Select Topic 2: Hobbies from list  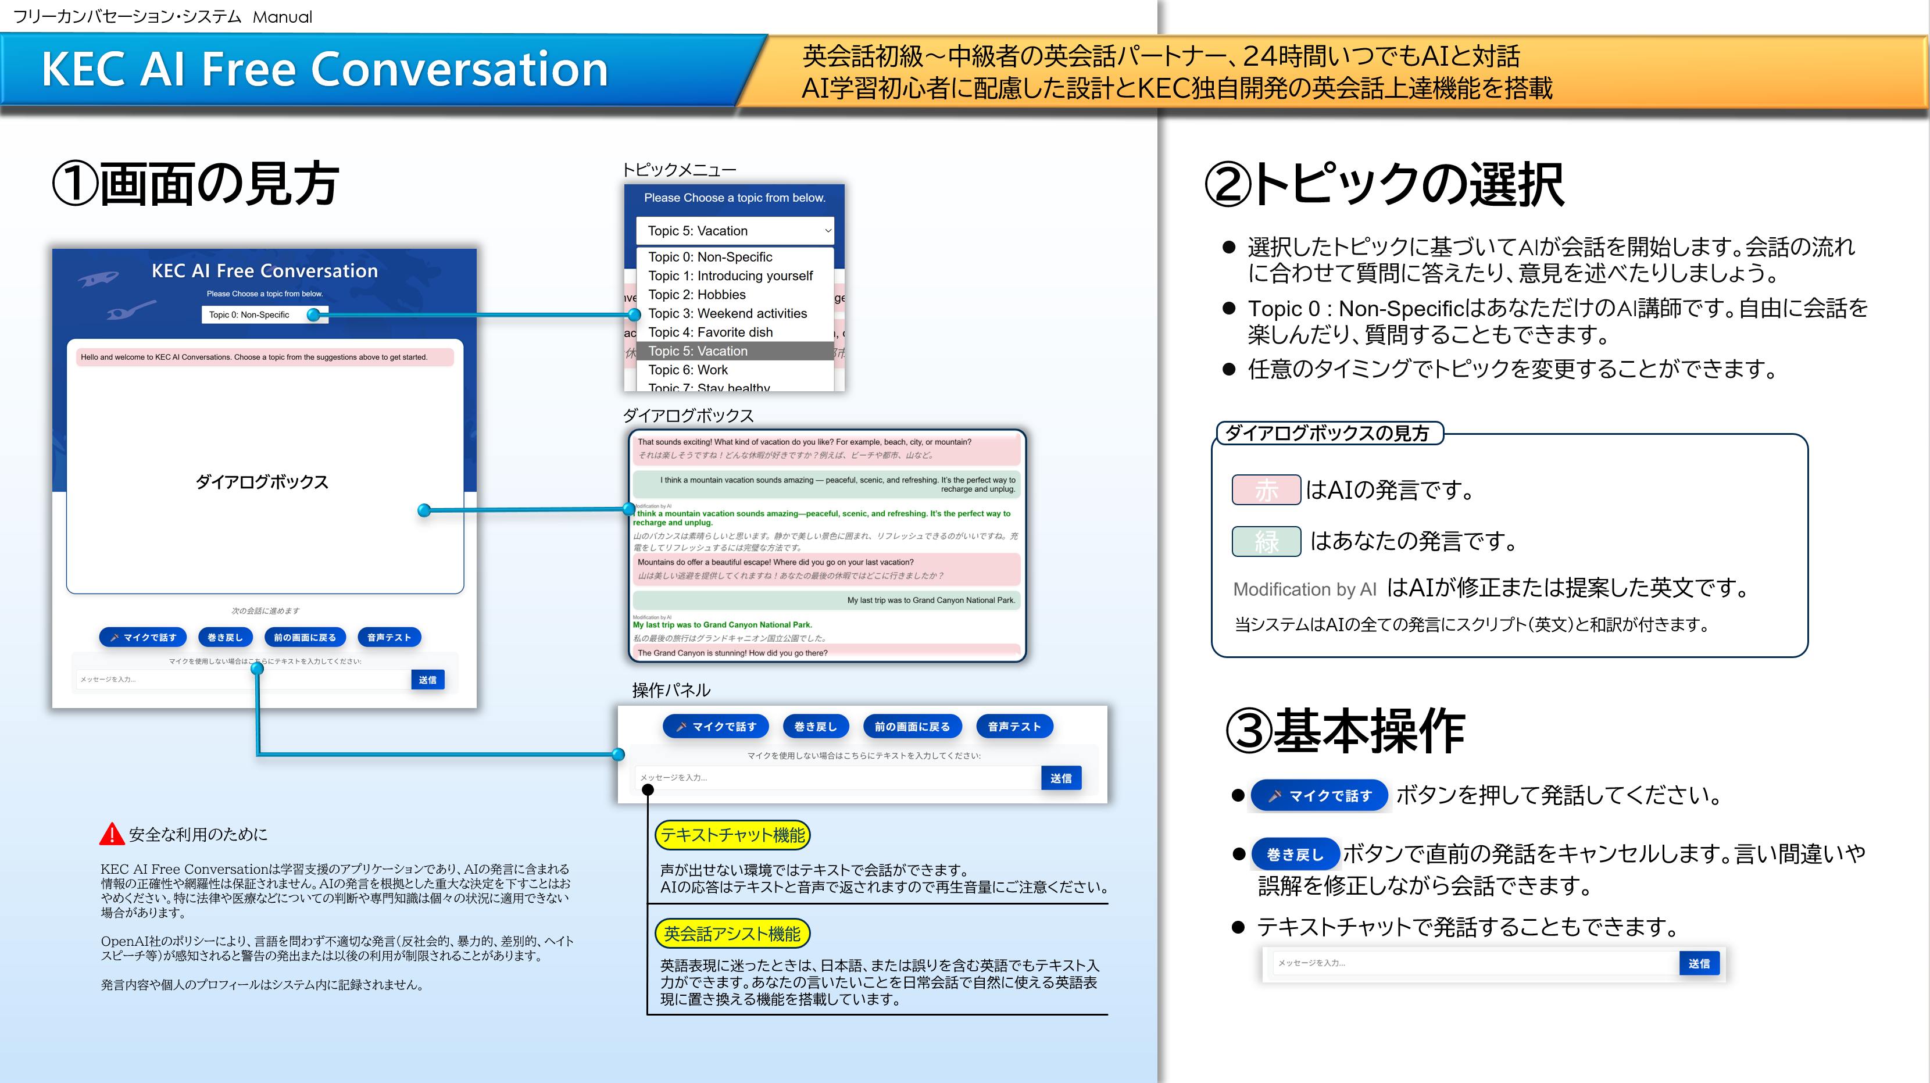697,294
